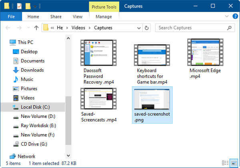Open Help with the question mark icon

click(235, 16)
